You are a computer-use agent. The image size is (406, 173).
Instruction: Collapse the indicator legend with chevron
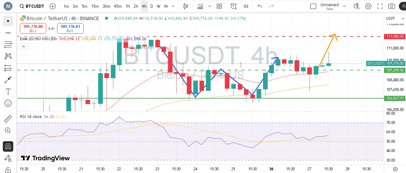pyautogui.click(x=23, y=47)
